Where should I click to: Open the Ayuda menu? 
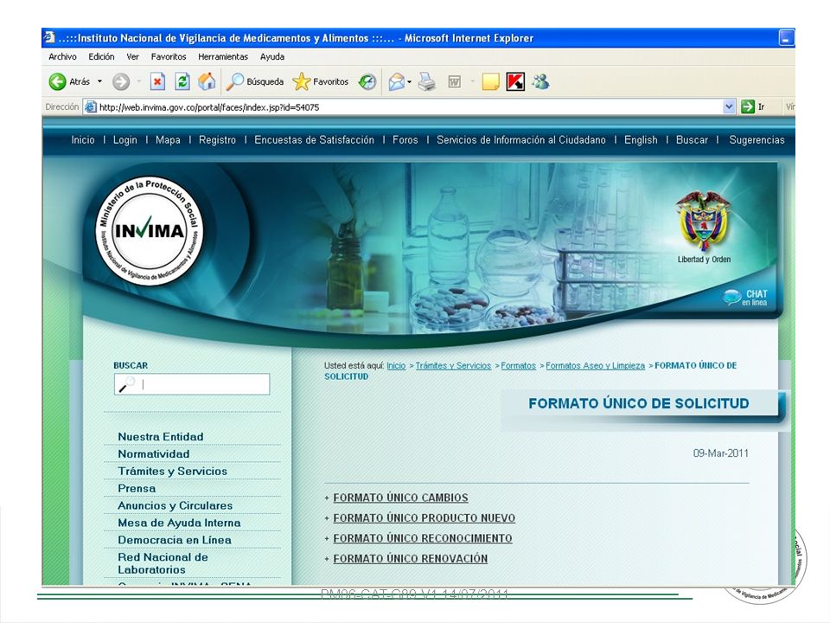coord(272,57)
